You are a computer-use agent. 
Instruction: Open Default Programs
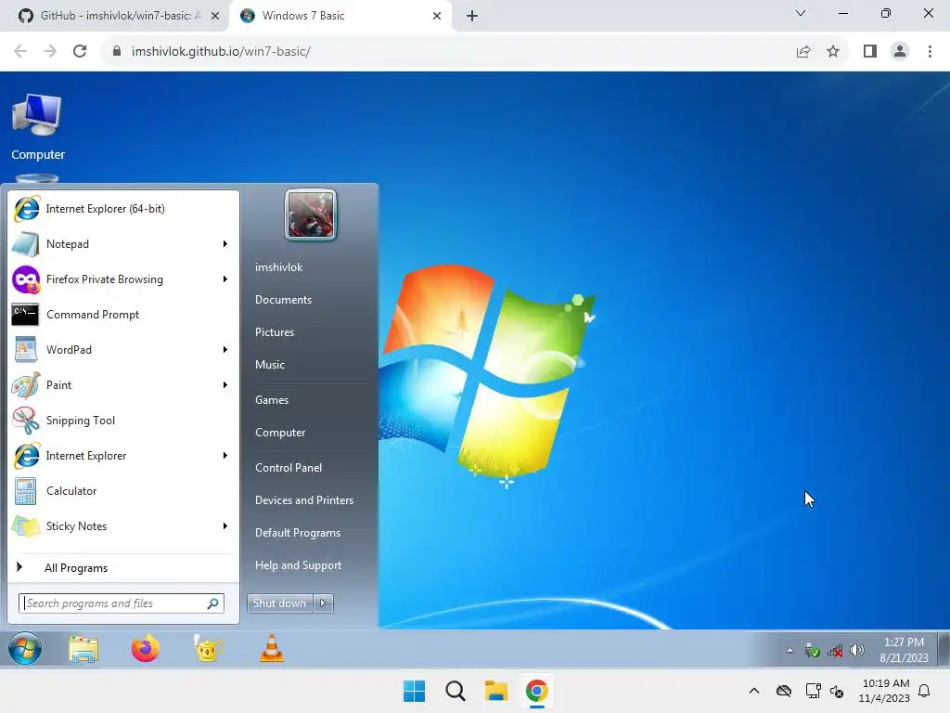point(298,533)
